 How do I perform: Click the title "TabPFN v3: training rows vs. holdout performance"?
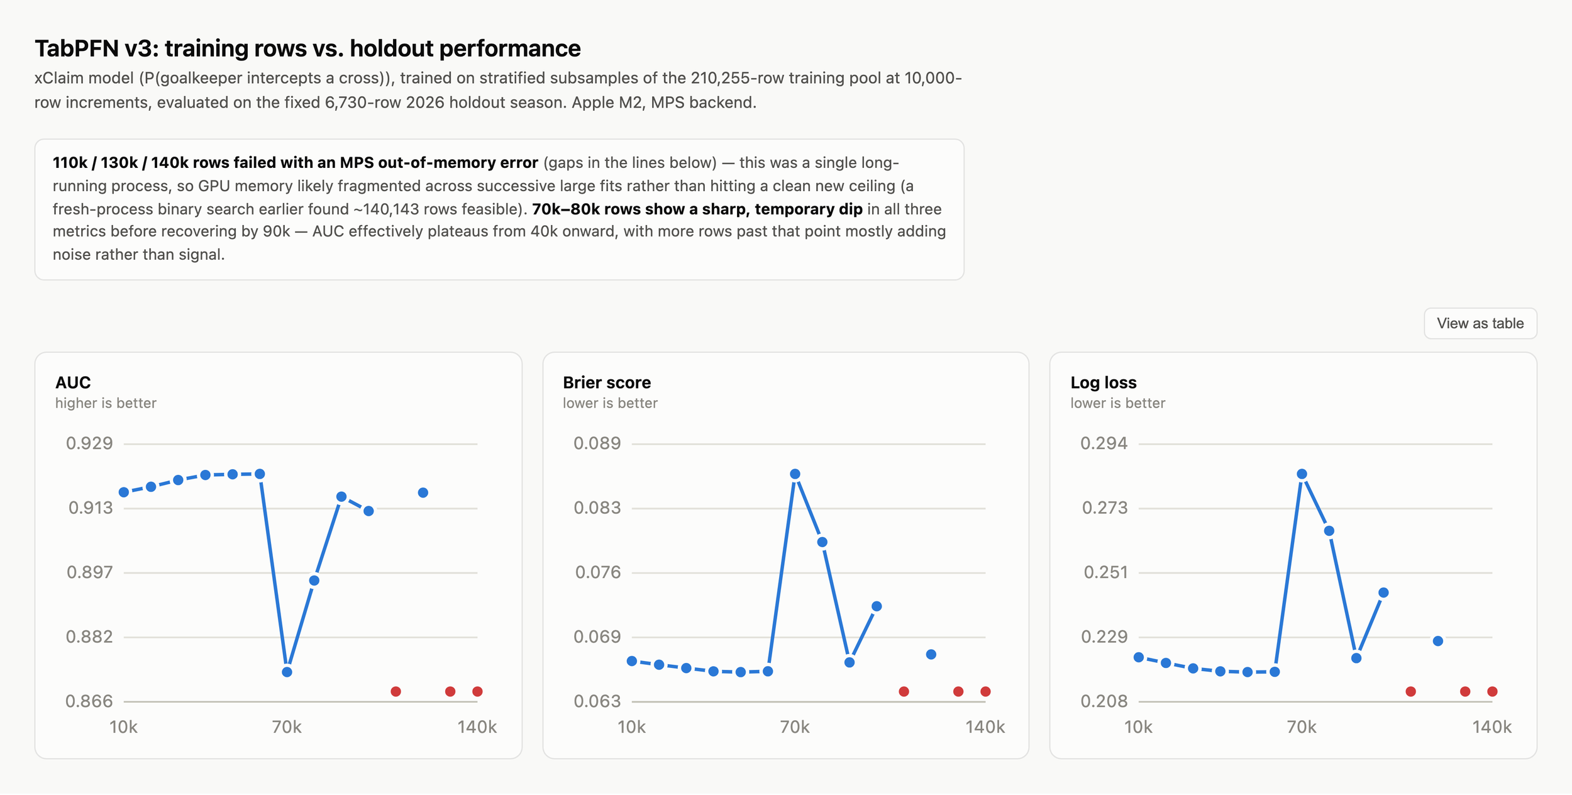(307, 48)
